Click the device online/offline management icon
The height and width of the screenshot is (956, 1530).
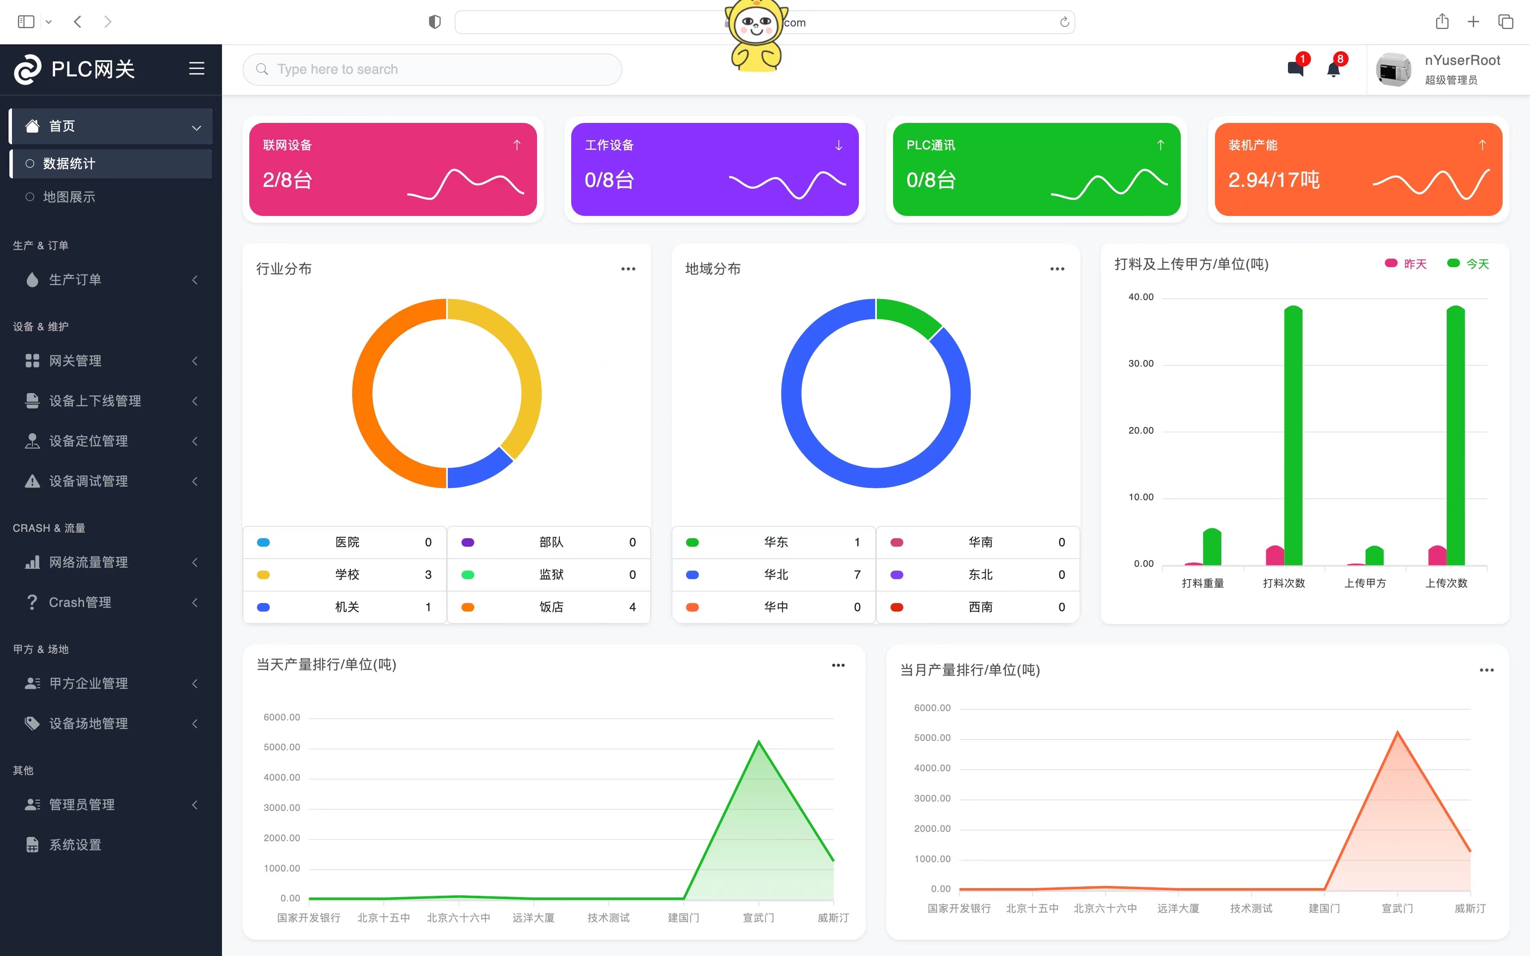[30, 401]
